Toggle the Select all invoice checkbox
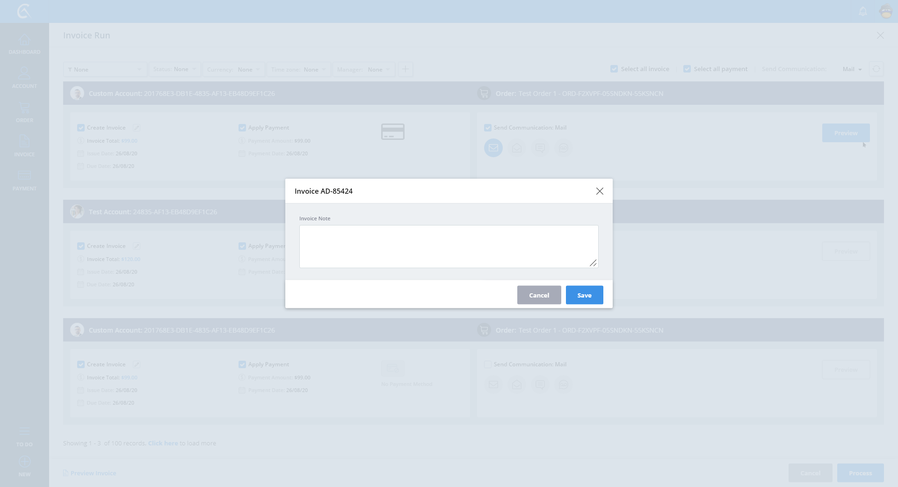 point(614,69)
